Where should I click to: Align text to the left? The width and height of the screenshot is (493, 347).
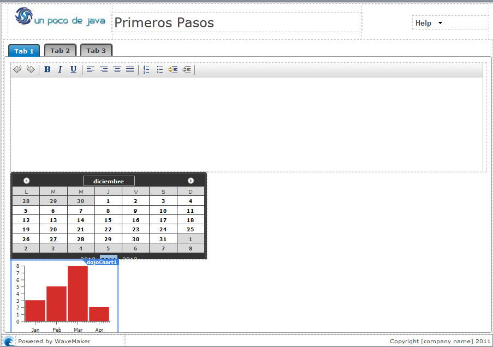(x=91, y=70)
